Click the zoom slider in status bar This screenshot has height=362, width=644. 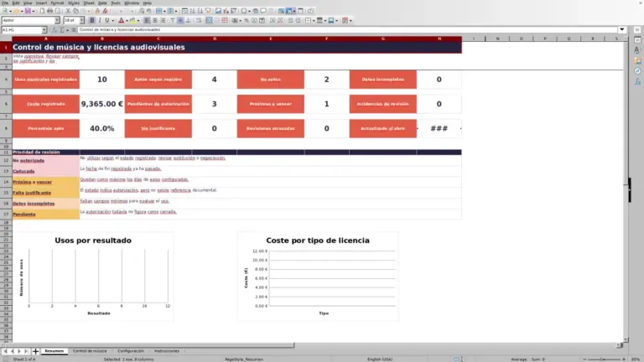click(604, 359)
